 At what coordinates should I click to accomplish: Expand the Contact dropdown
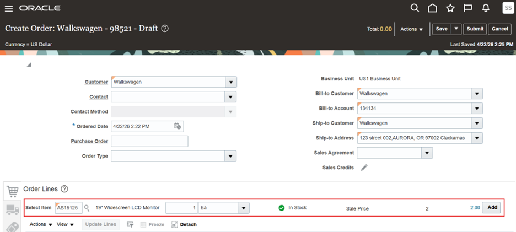pos(231,97)
